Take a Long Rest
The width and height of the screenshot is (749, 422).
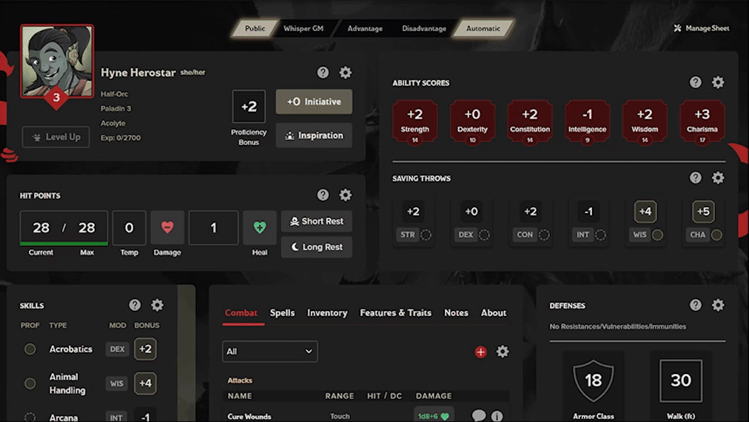pos(317,247)
